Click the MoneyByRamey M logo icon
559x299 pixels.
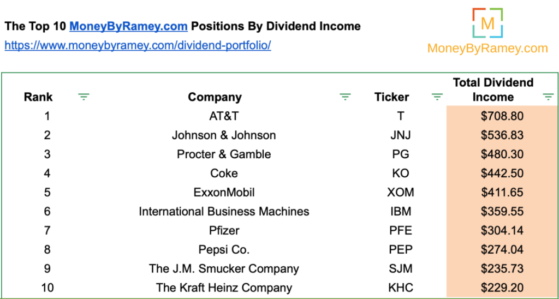pos(487,22)
